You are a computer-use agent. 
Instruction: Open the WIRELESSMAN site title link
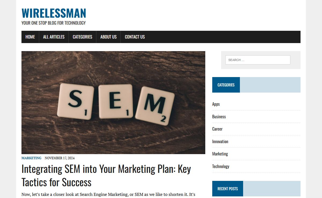[x=54, y=13]
